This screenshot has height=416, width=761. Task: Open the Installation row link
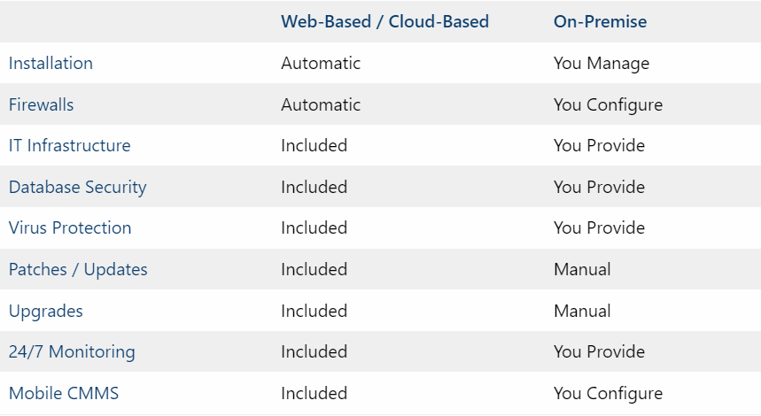click(50, 63)
